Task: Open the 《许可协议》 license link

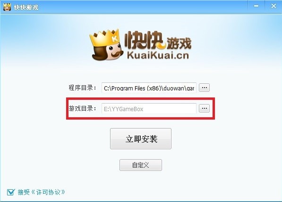Action: [x=48, y=192]
